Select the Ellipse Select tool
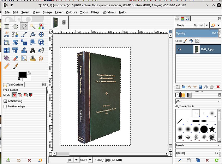The width and height of the screenshot is (222, 164). [x=15, y=26]
